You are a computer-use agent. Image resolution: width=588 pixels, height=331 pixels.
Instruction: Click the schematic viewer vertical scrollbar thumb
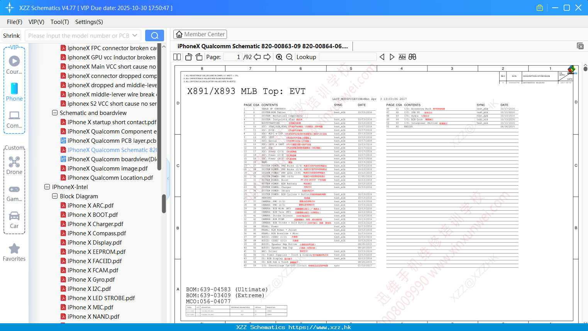[585, 69]
